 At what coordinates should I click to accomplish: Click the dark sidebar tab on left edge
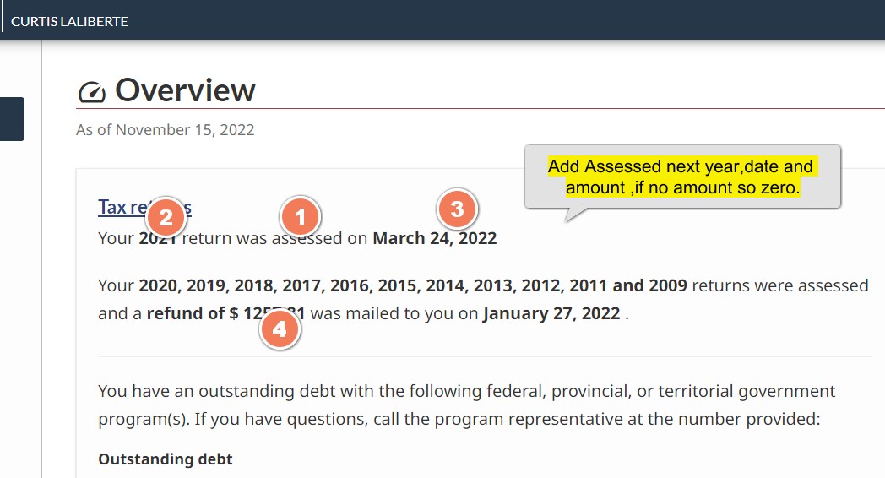coord(12,119)
